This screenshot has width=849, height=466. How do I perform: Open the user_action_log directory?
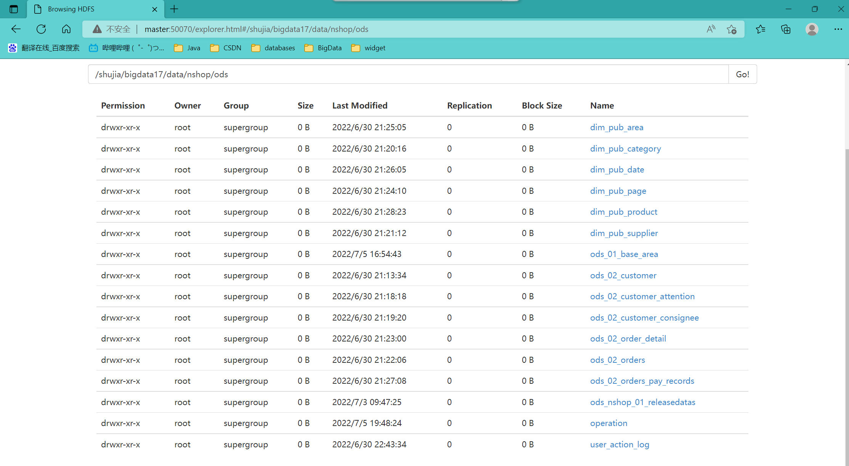point(620,445)
